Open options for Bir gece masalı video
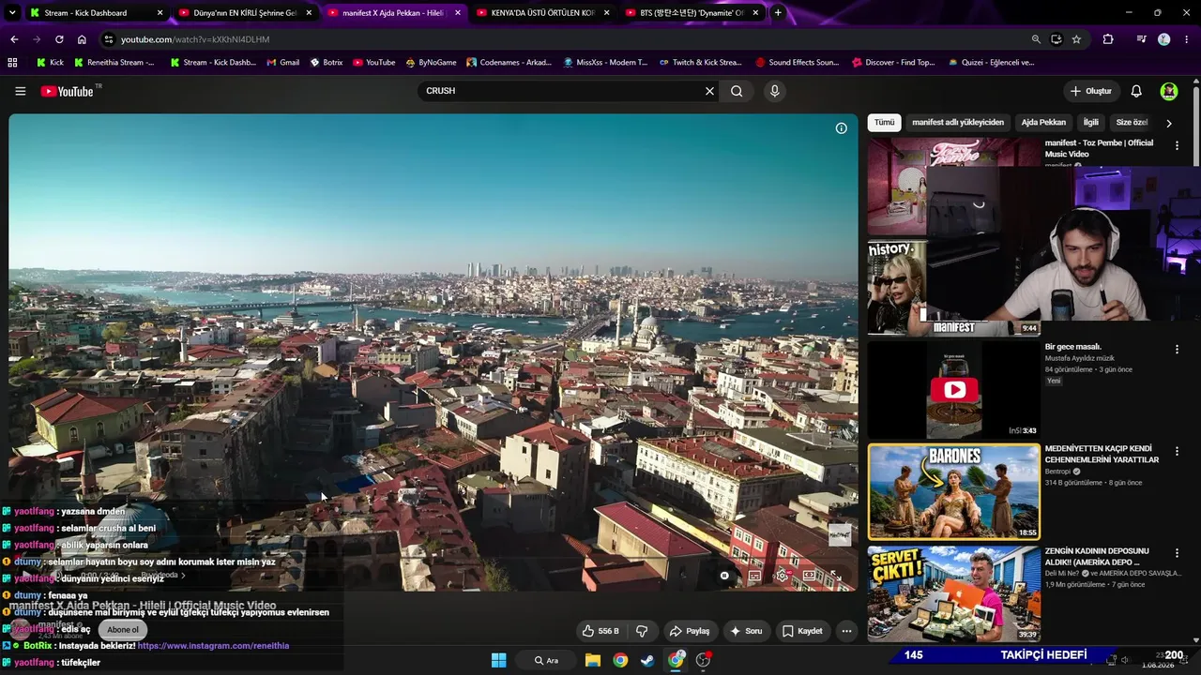This screenshot has width=1201, height=675. coord(1177,350)
